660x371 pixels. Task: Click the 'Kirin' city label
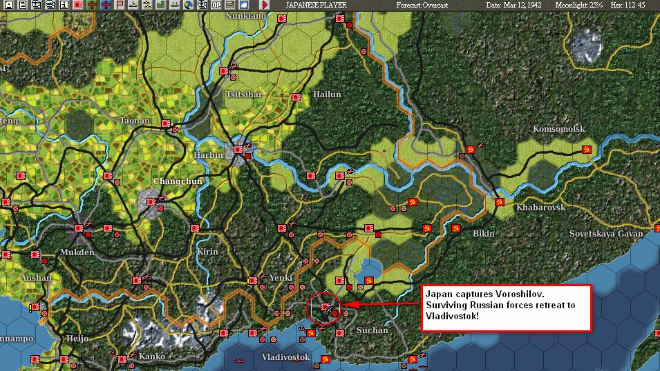(207, 252)
